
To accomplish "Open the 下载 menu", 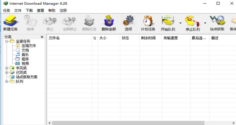I will (x=29, y=11).
